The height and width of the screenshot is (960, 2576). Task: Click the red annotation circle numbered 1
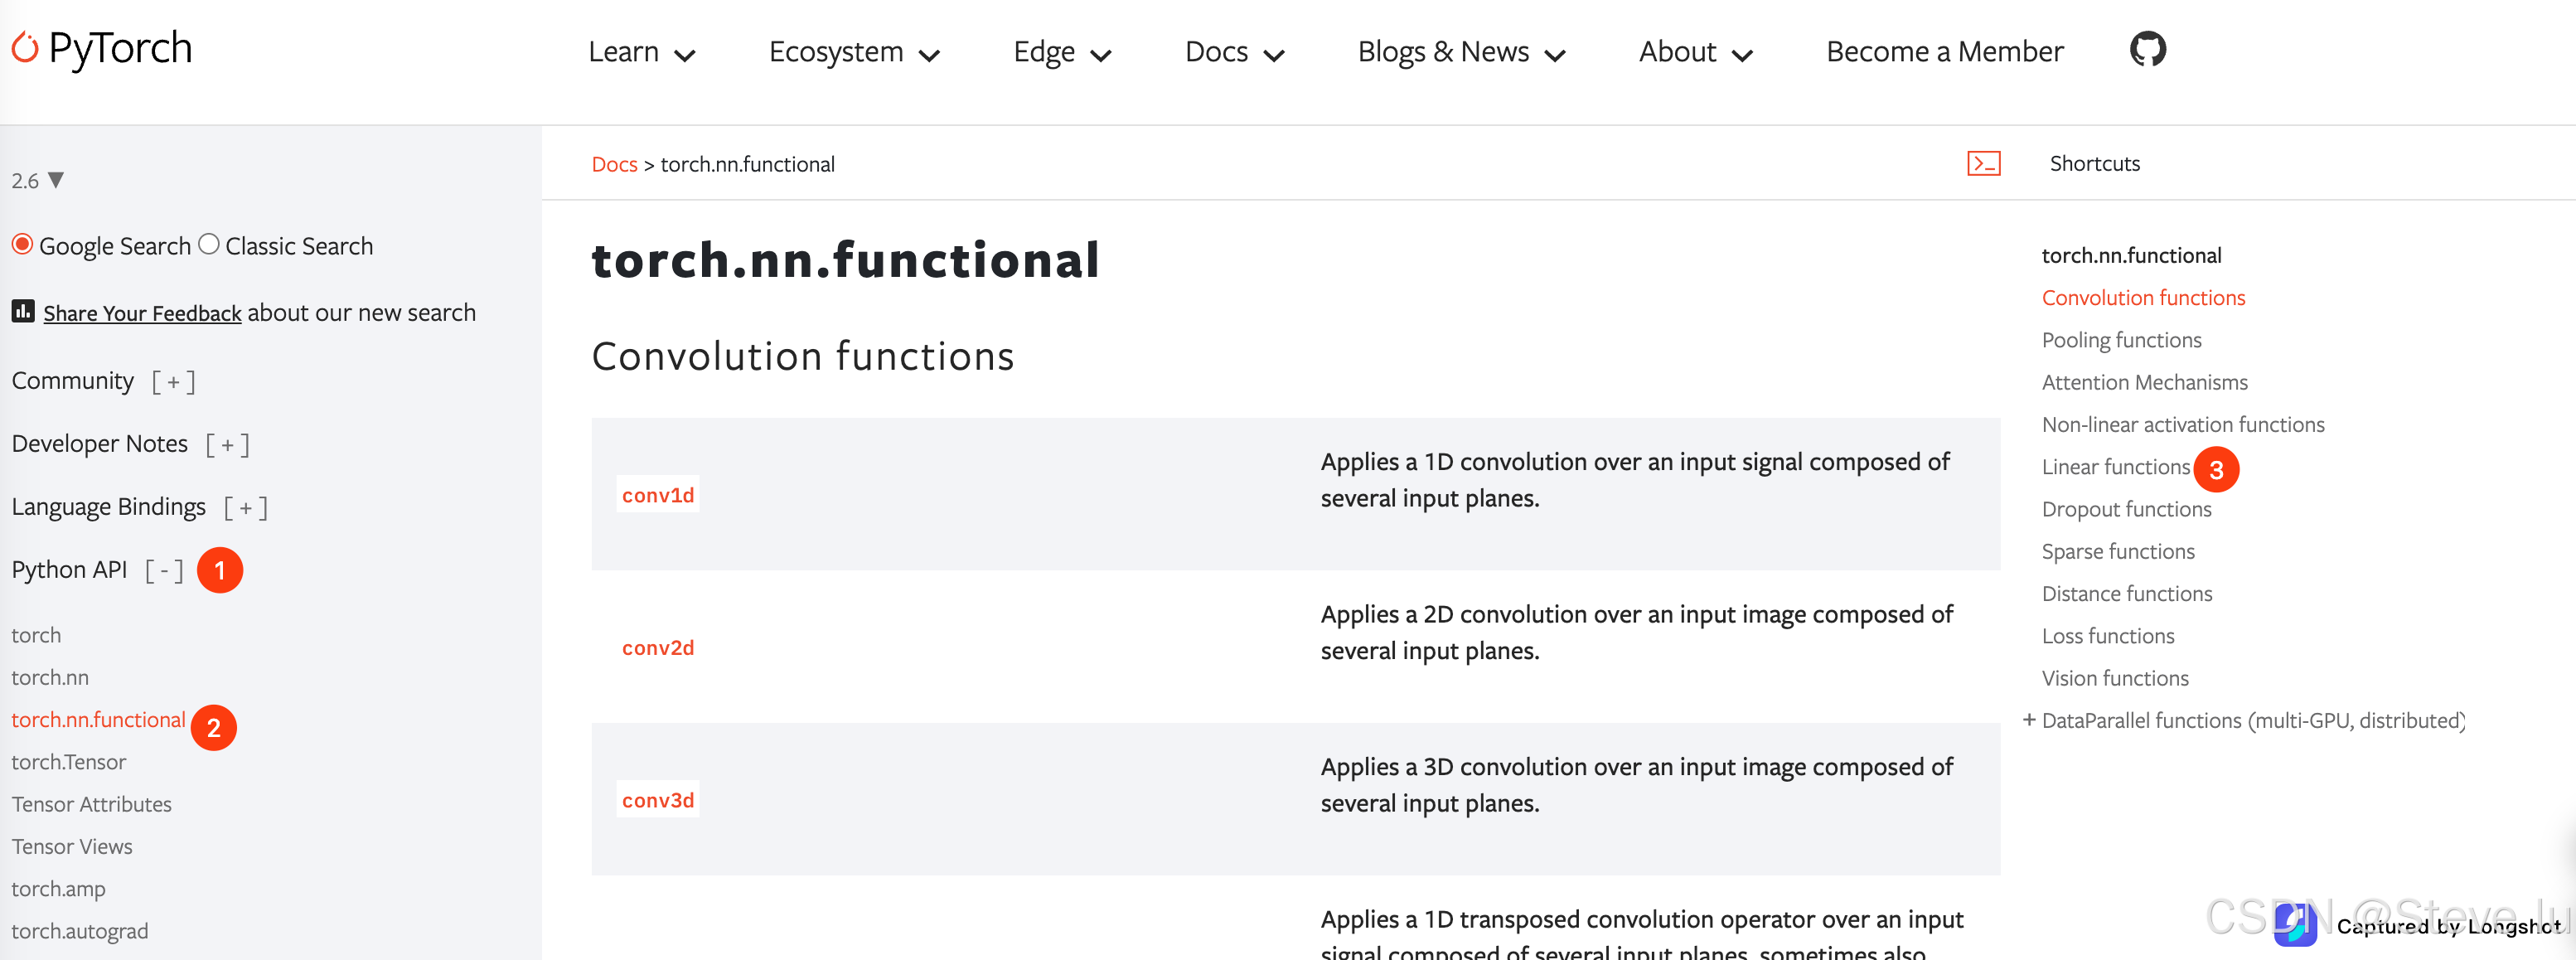tap(220, 570)
